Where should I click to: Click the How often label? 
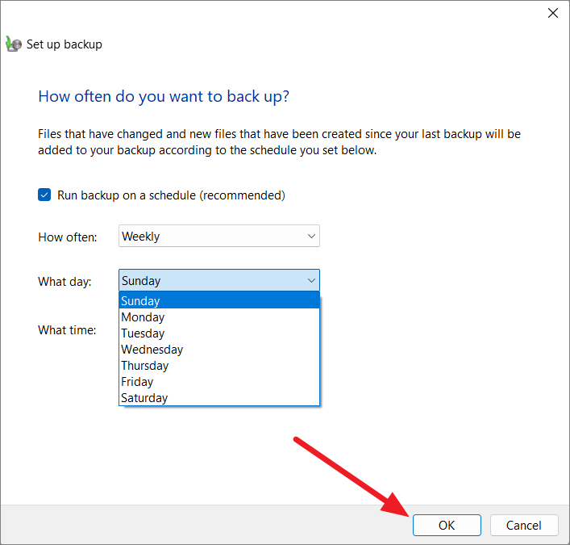tap(68, 237)
